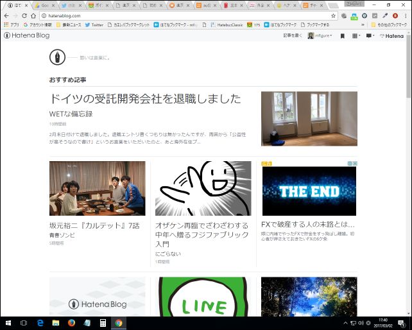The width and height of the screenshot is (412, 330).
Task: Switch to the ヘア browser tab
Action: tap(286, 5)
